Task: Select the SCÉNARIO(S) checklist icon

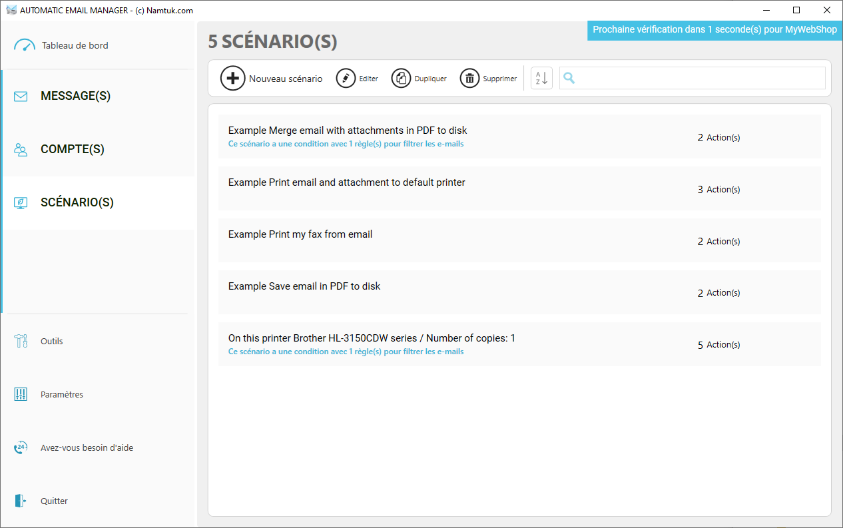Action: pyautogui.click(x=20, y=202)
